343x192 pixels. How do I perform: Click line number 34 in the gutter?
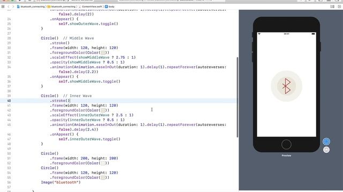9,67
